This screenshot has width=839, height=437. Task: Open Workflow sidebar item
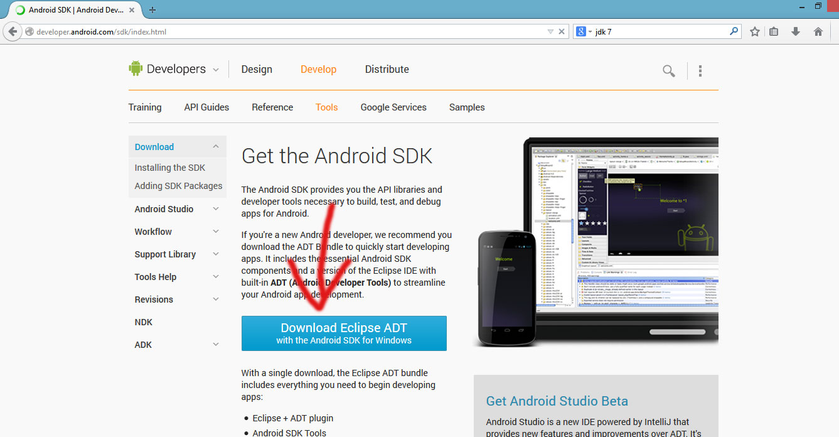[153, 232]
